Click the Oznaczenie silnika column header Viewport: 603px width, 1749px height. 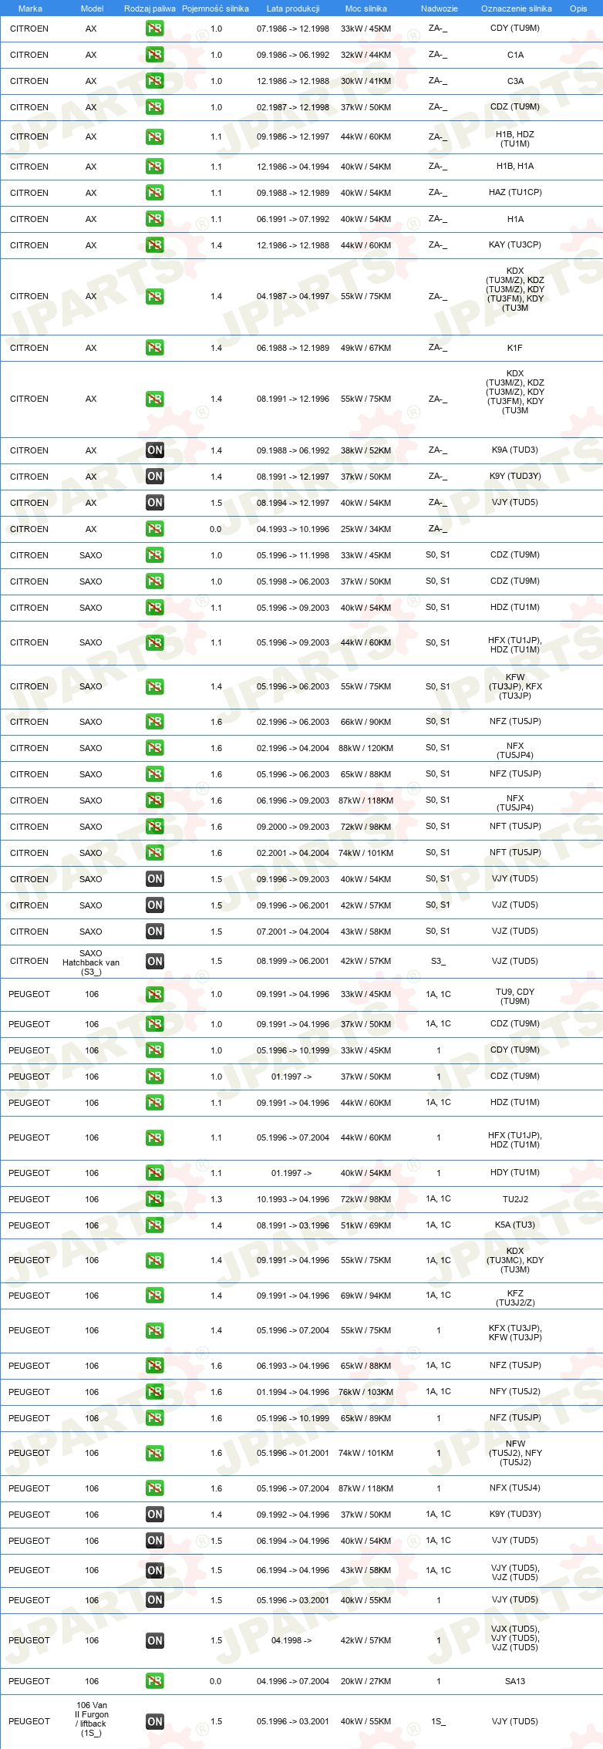click(517, 8)
